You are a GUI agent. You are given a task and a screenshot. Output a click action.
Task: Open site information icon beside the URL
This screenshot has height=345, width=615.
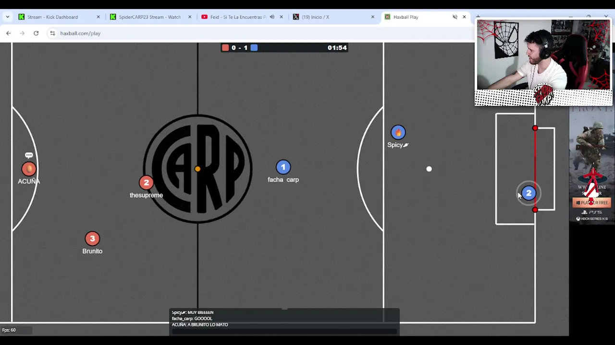tap(52, 33)
